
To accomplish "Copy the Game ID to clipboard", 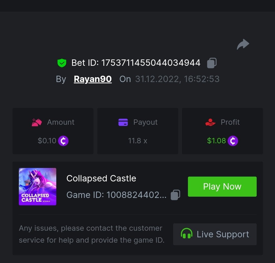I will 175,195.
